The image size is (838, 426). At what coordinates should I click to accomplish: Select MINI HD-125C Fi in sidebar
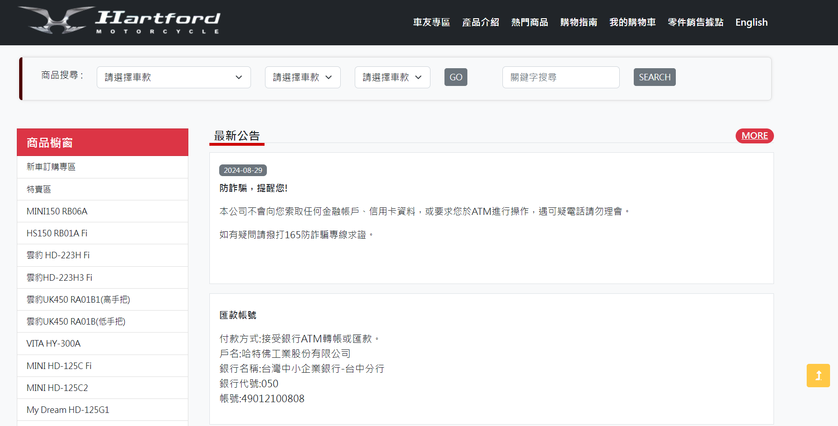[102, 366]
